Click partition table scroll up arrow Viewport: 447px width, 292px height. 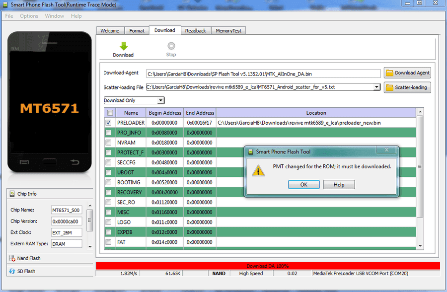420,112
